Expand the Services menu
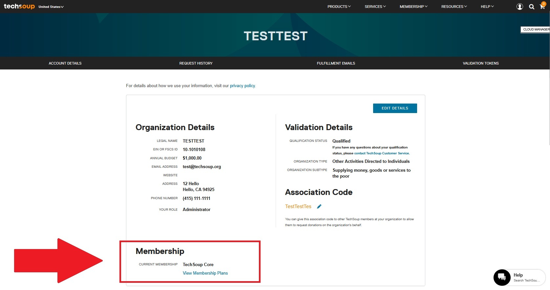 (x=375, y=7)
